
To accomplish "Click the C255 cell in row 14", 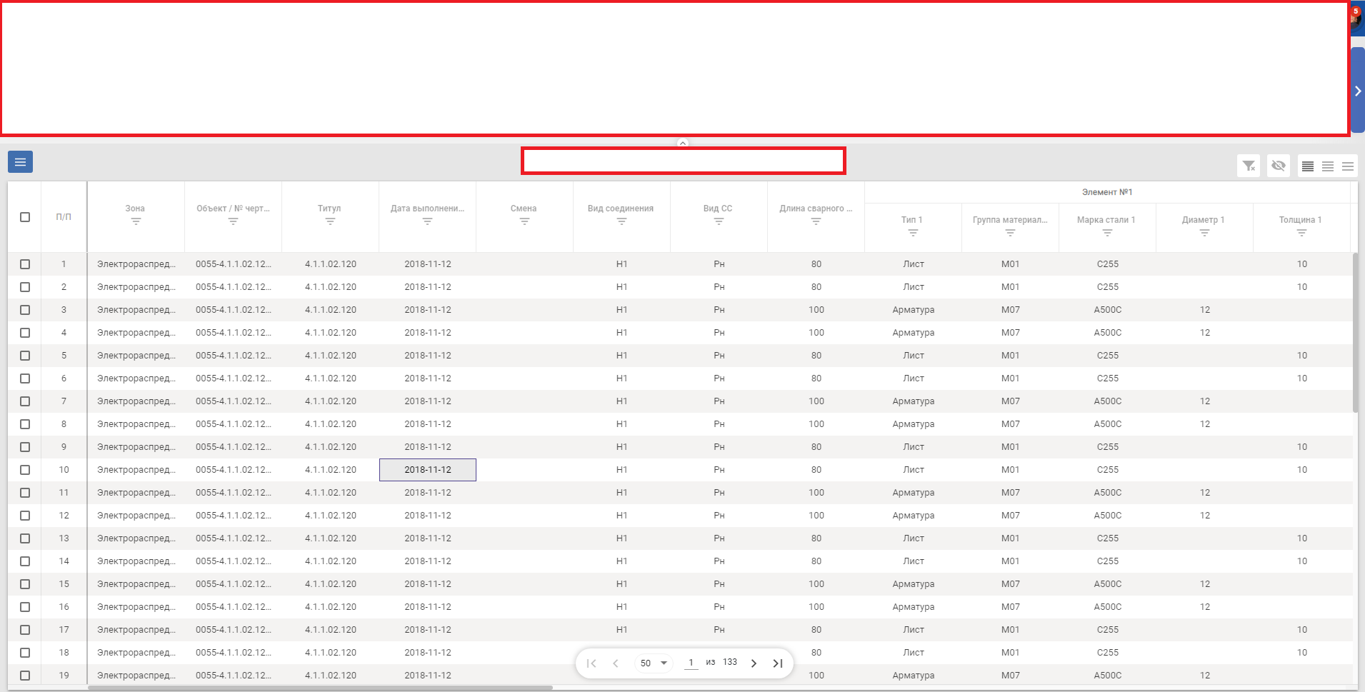I will tap(1108, 561).
